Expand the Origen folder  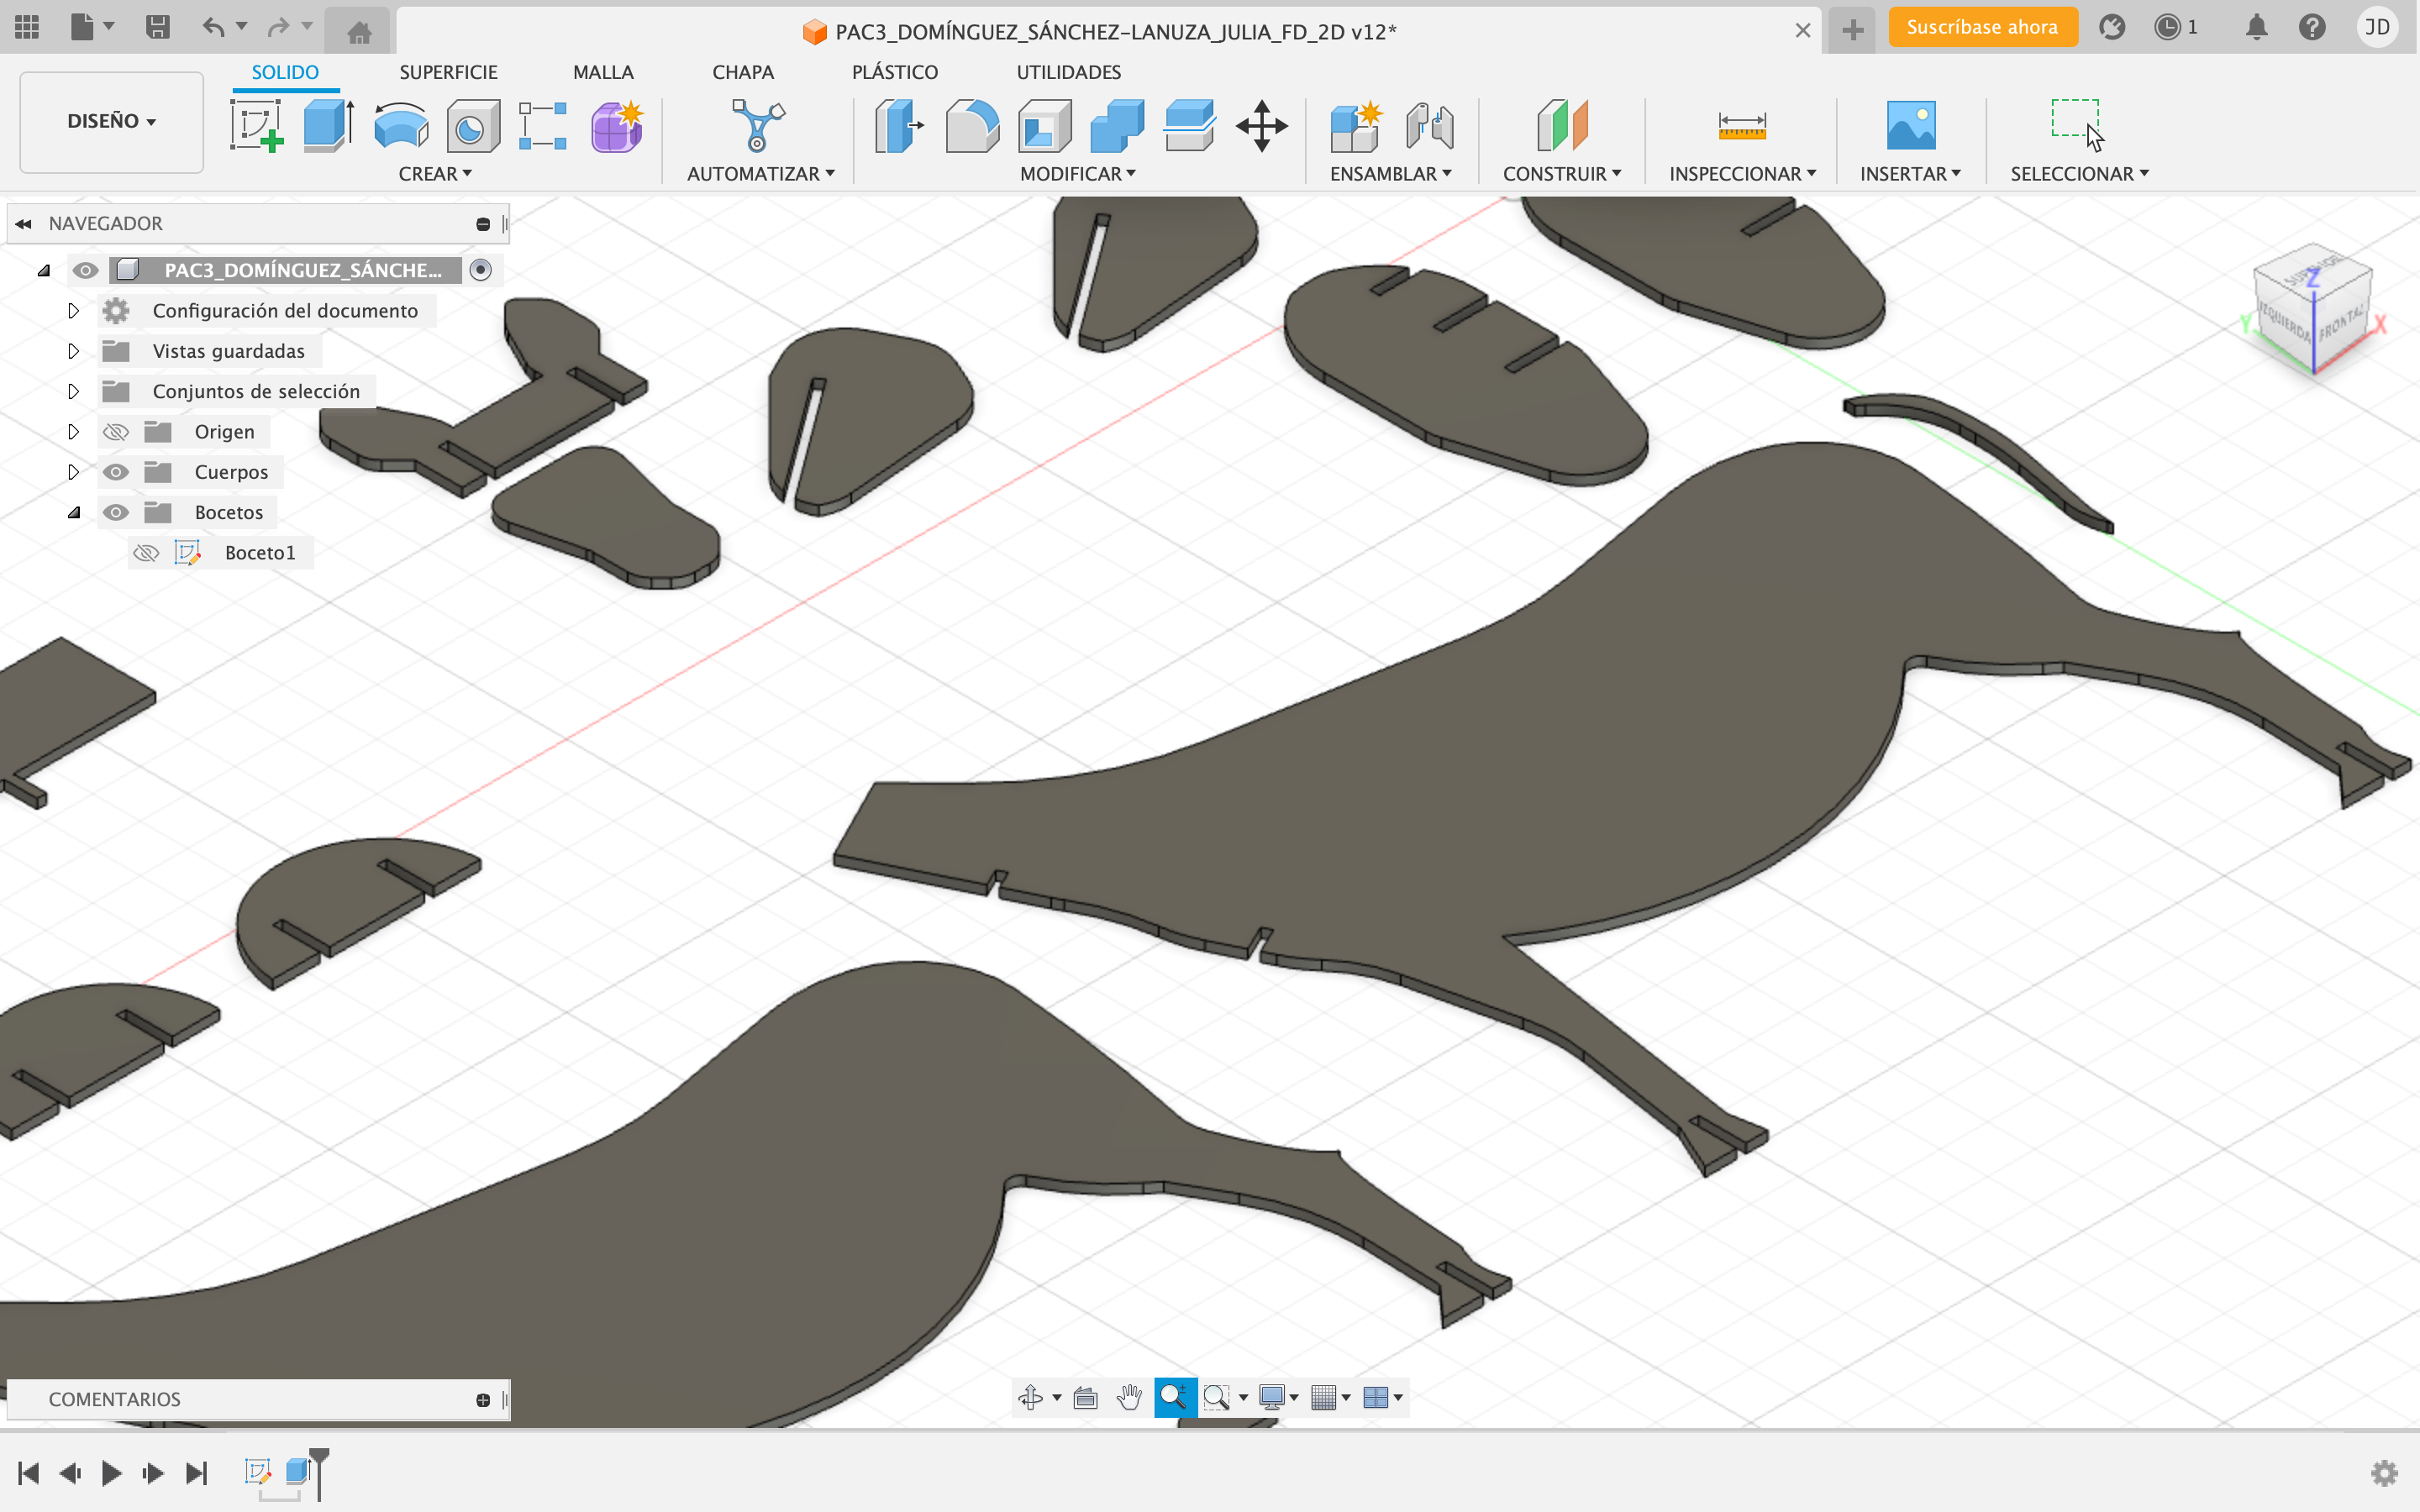coord(73,432)
